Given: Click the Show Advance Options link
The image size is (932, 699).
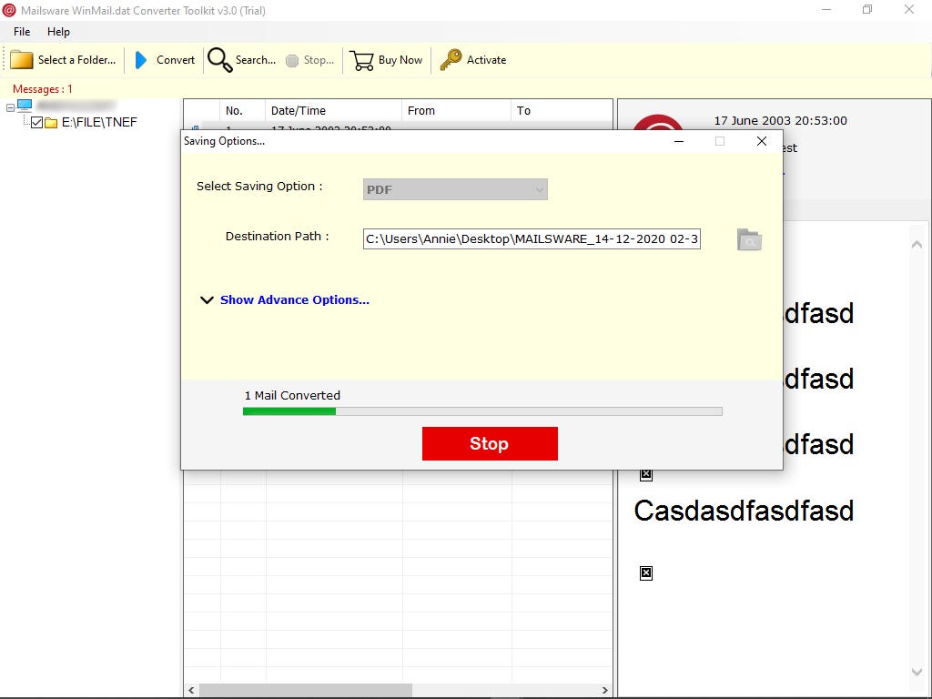Looking at the screenshot, I should [x=295, y=300].
